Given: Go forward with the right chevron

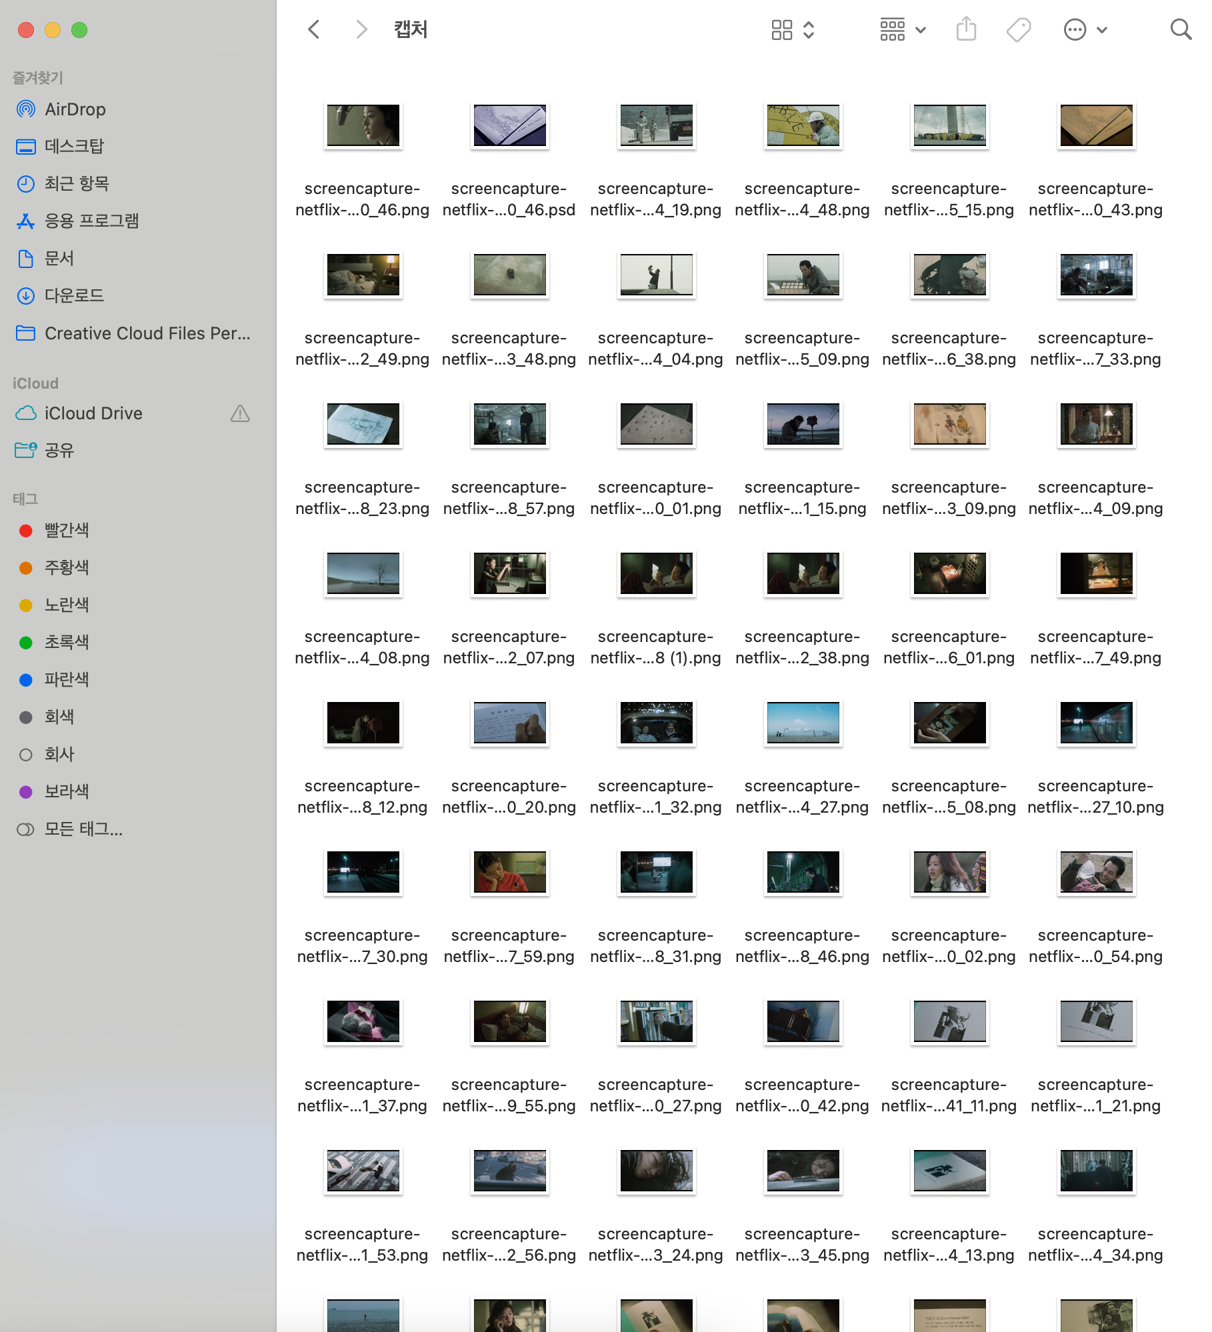Looking at the screenshot, I should (361, 29).
